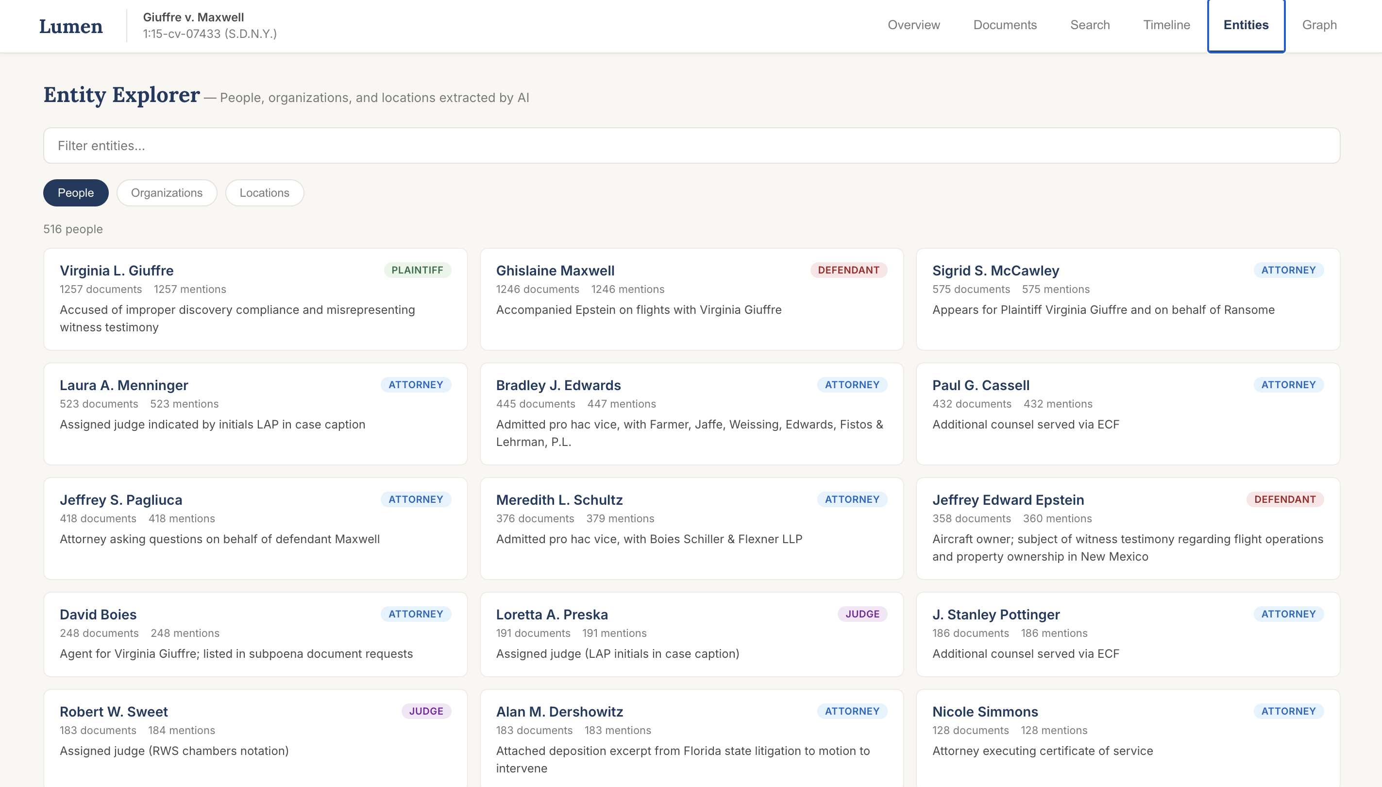Open David Boies entity card

tap(255, 634)
